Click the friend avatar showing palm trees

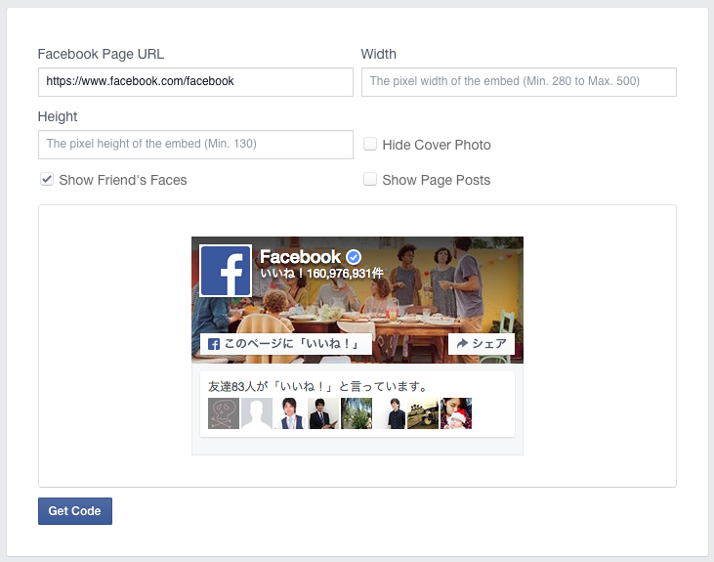(x=357, y=413)
